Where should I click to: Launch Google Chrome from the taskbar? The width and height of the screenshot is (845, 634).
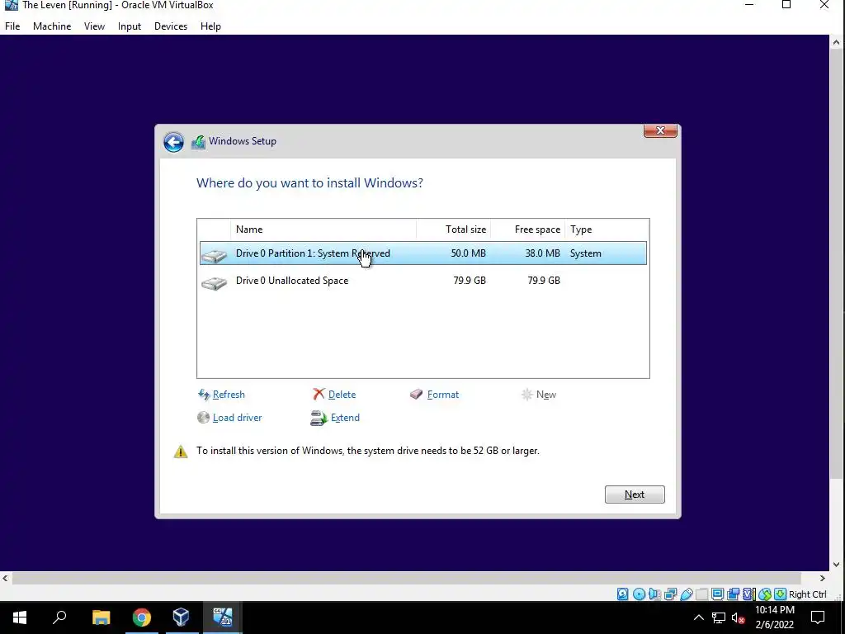pos(142,617)
